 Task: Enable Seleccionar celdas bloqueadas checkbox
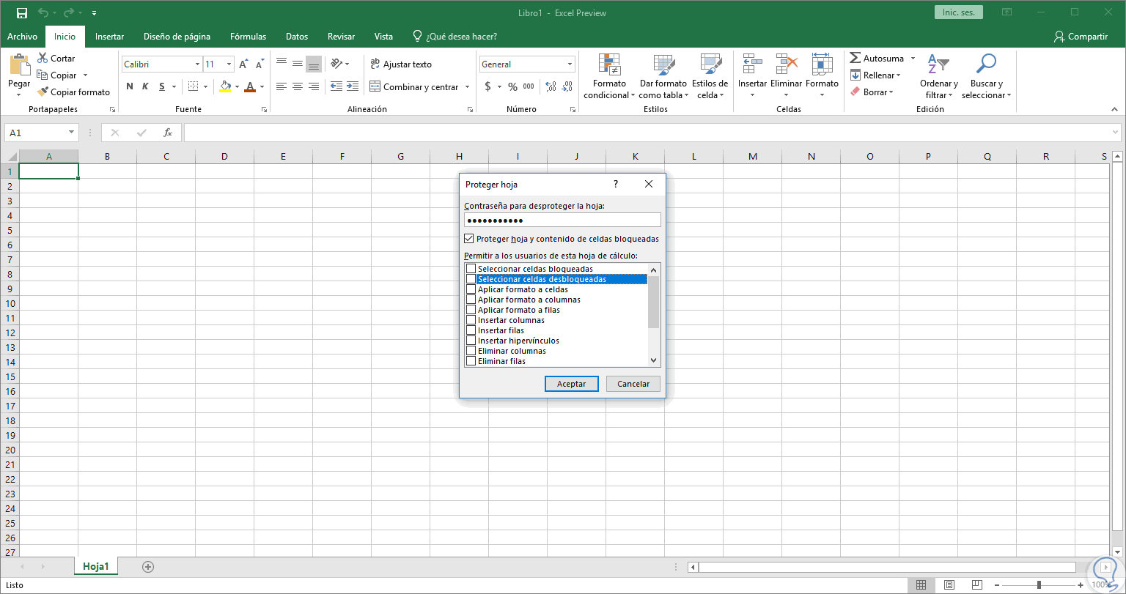click(x=471, y=269)
